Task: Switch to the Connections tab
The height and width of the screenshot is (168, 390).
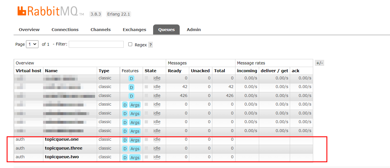Action: tap(65, 30)
